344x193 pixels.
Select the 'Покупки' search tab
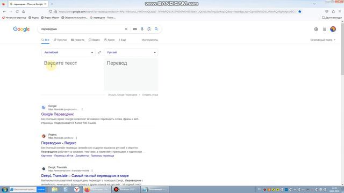[x=60, y=40]
